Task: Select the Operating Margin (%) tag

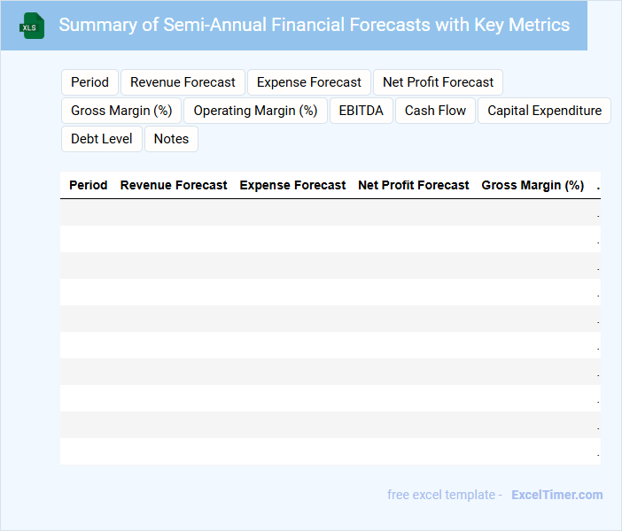Action: click(x=255, y=111)
